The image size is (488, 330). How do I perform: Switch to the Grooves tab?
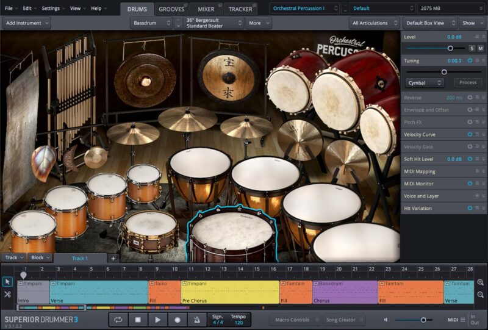click(x=171, y=9)
